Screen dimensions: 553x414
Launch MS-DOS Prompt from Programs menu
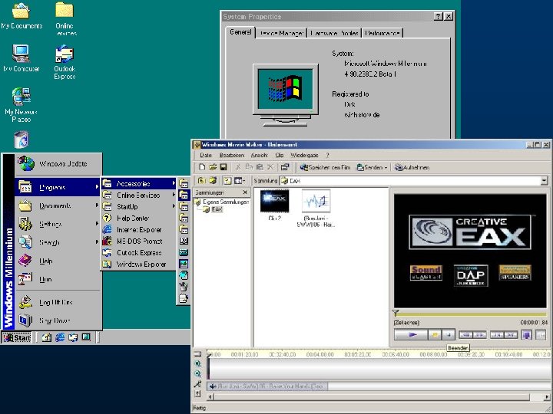coord(138,242)
